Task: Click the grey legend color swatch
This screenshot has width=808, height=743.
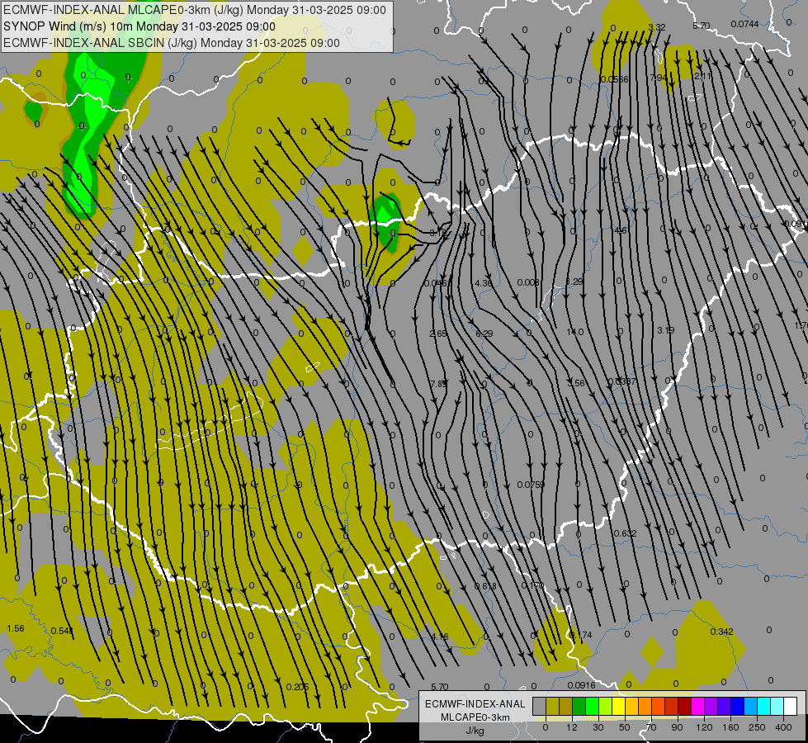Action: point(539,706)
